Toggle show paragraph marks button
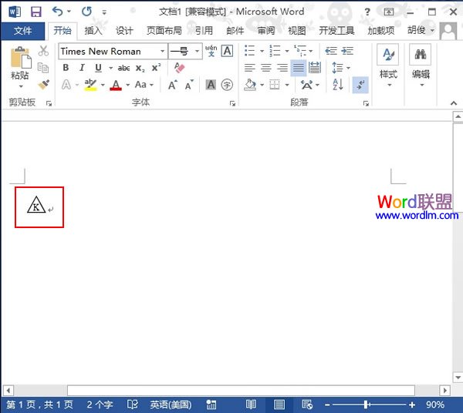463x413 pixels. (x=360, y=86)
